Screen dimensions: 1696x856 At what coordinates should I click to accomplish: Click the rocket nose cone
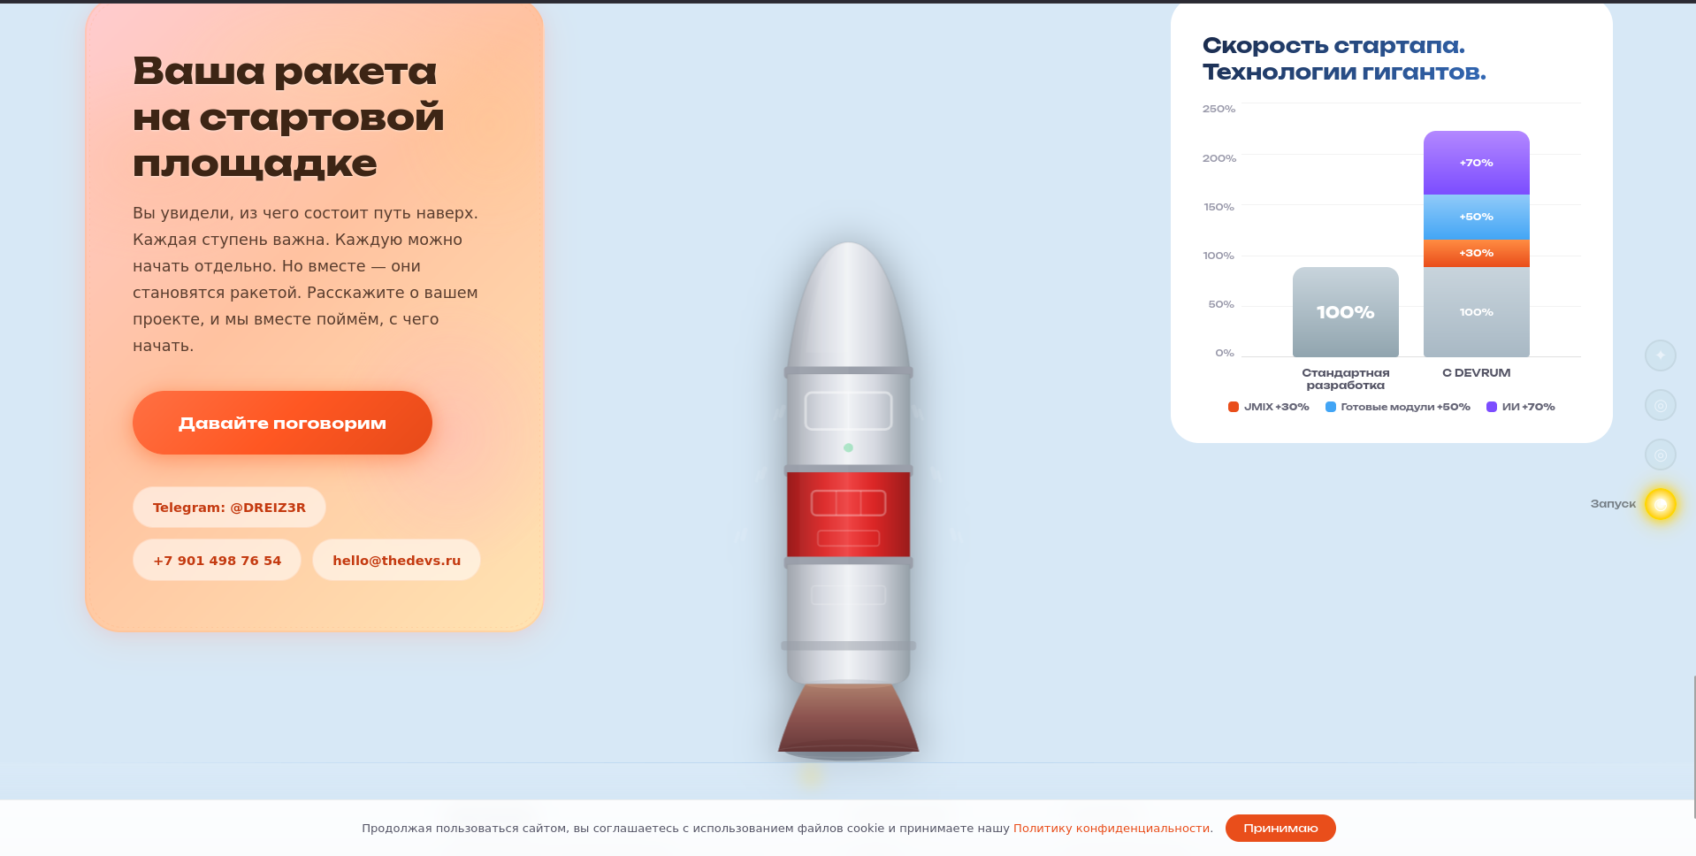(x=848, y=305)
